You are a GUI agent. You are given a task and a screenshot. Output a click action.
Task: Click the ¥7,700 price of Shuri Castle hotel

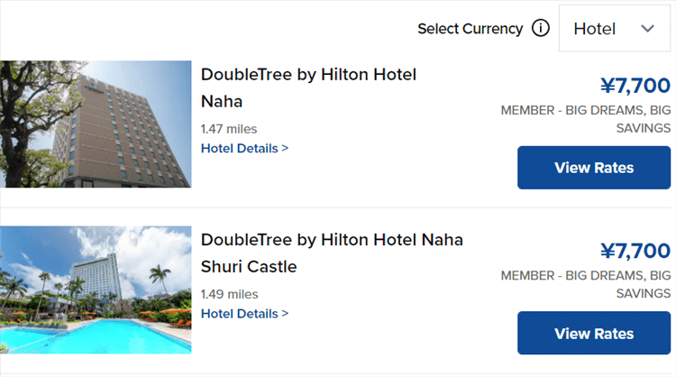635,251
